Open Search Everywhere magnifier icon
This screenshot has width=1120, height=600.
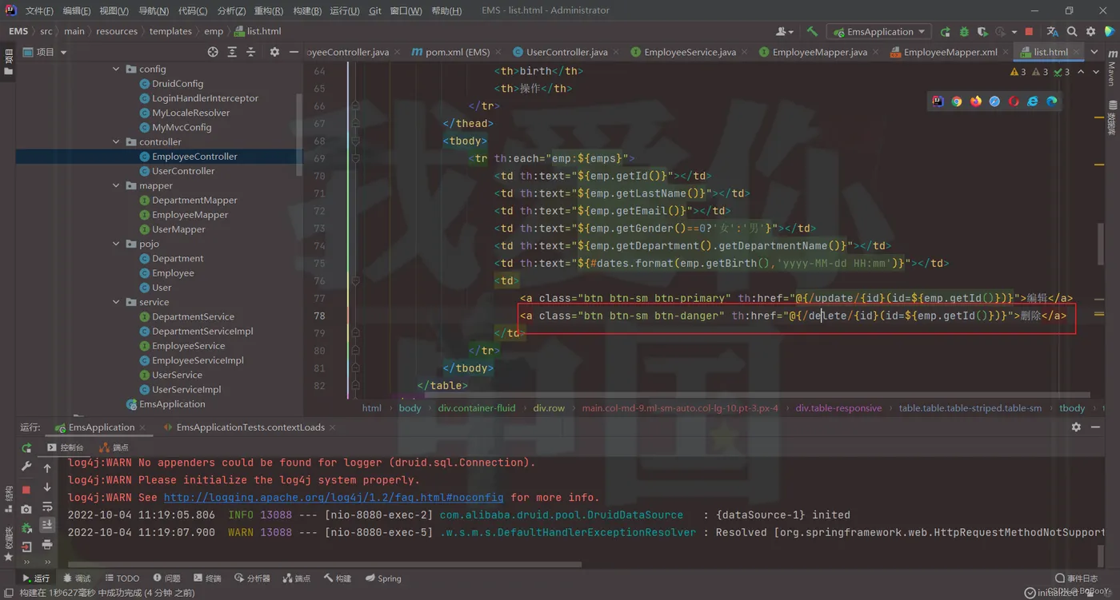pyautogui.click(x=1072, y=32)
